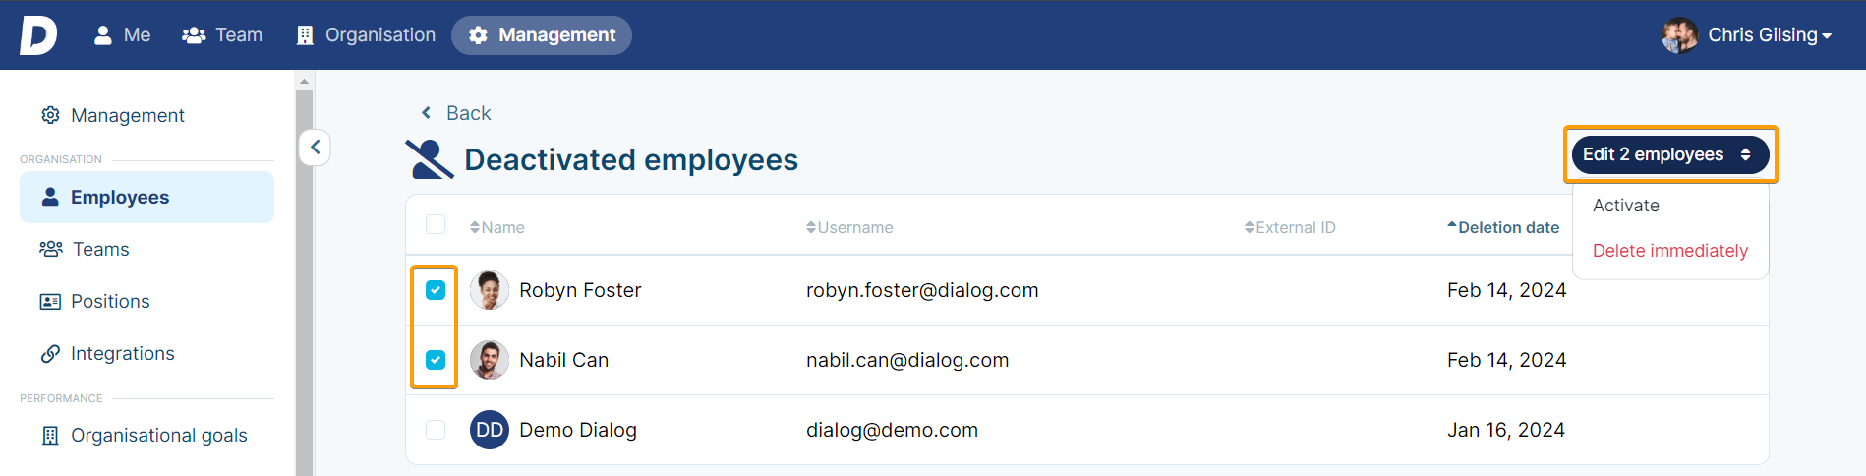Check the Demo Dialog row checkbox

click(436, 430)
